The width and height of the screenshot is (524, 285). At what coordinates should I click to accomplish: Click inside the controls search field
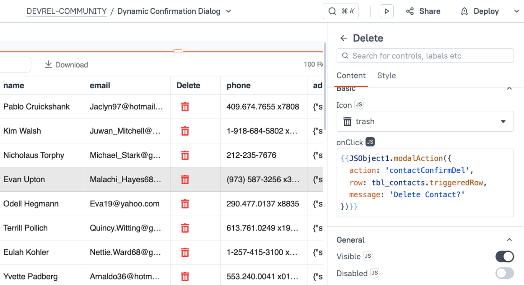(425, 55)
